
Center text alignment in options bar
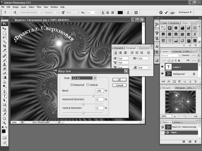[108, 12]
